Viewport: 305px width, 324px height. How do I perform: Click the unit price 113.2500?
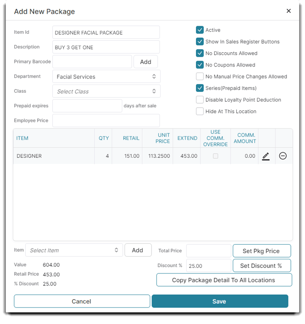[159, 156]
